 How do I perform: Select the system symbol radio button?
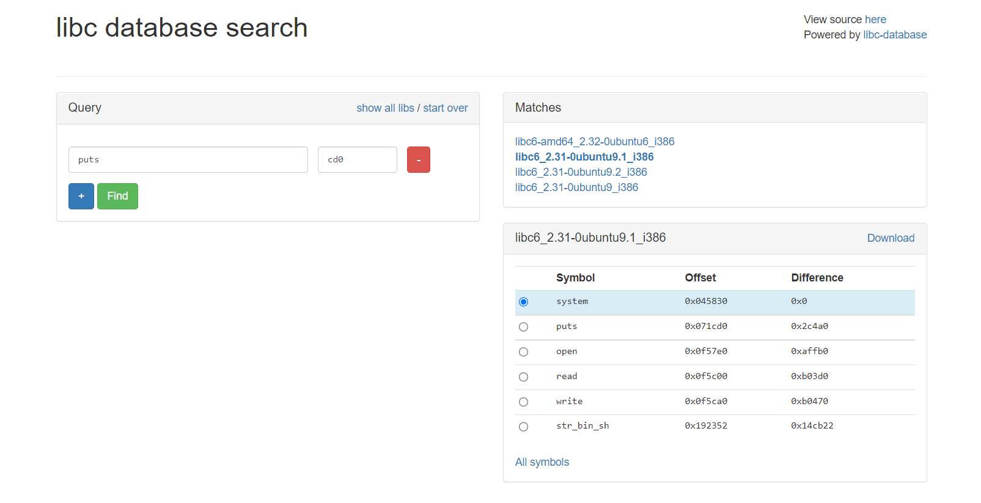coord(523,302)
